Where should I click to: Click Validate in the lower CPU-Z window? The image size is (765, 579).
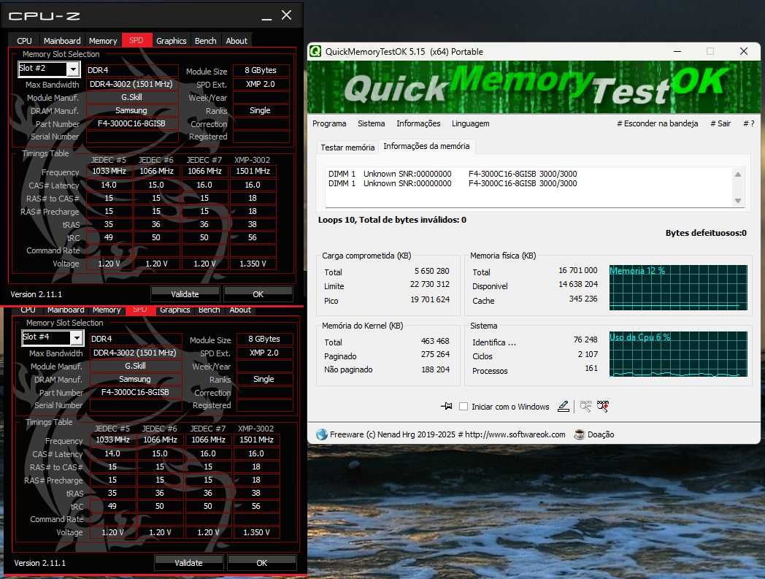pyautogui.click(x=188, y=563)
